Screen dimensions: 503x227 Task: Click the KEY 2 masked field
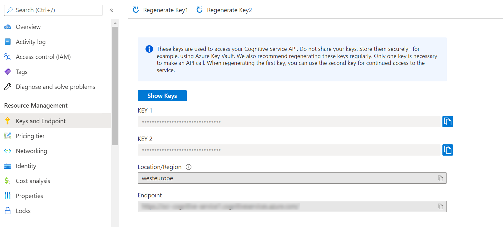(x=289, y=150)
